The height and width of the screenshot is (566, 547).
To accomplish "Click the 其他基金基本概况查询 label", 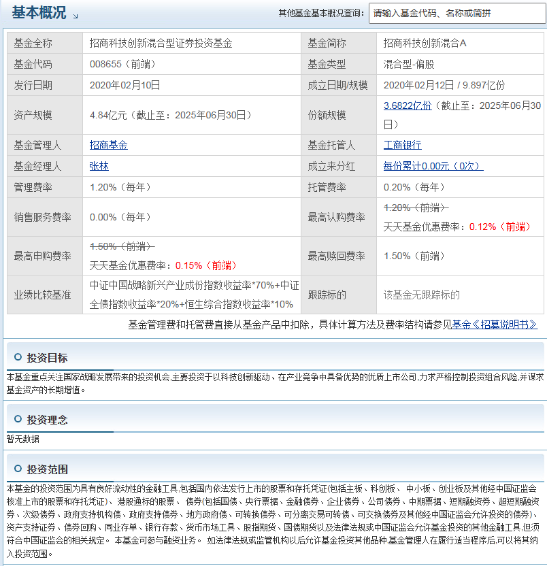I will click(321, 14).
